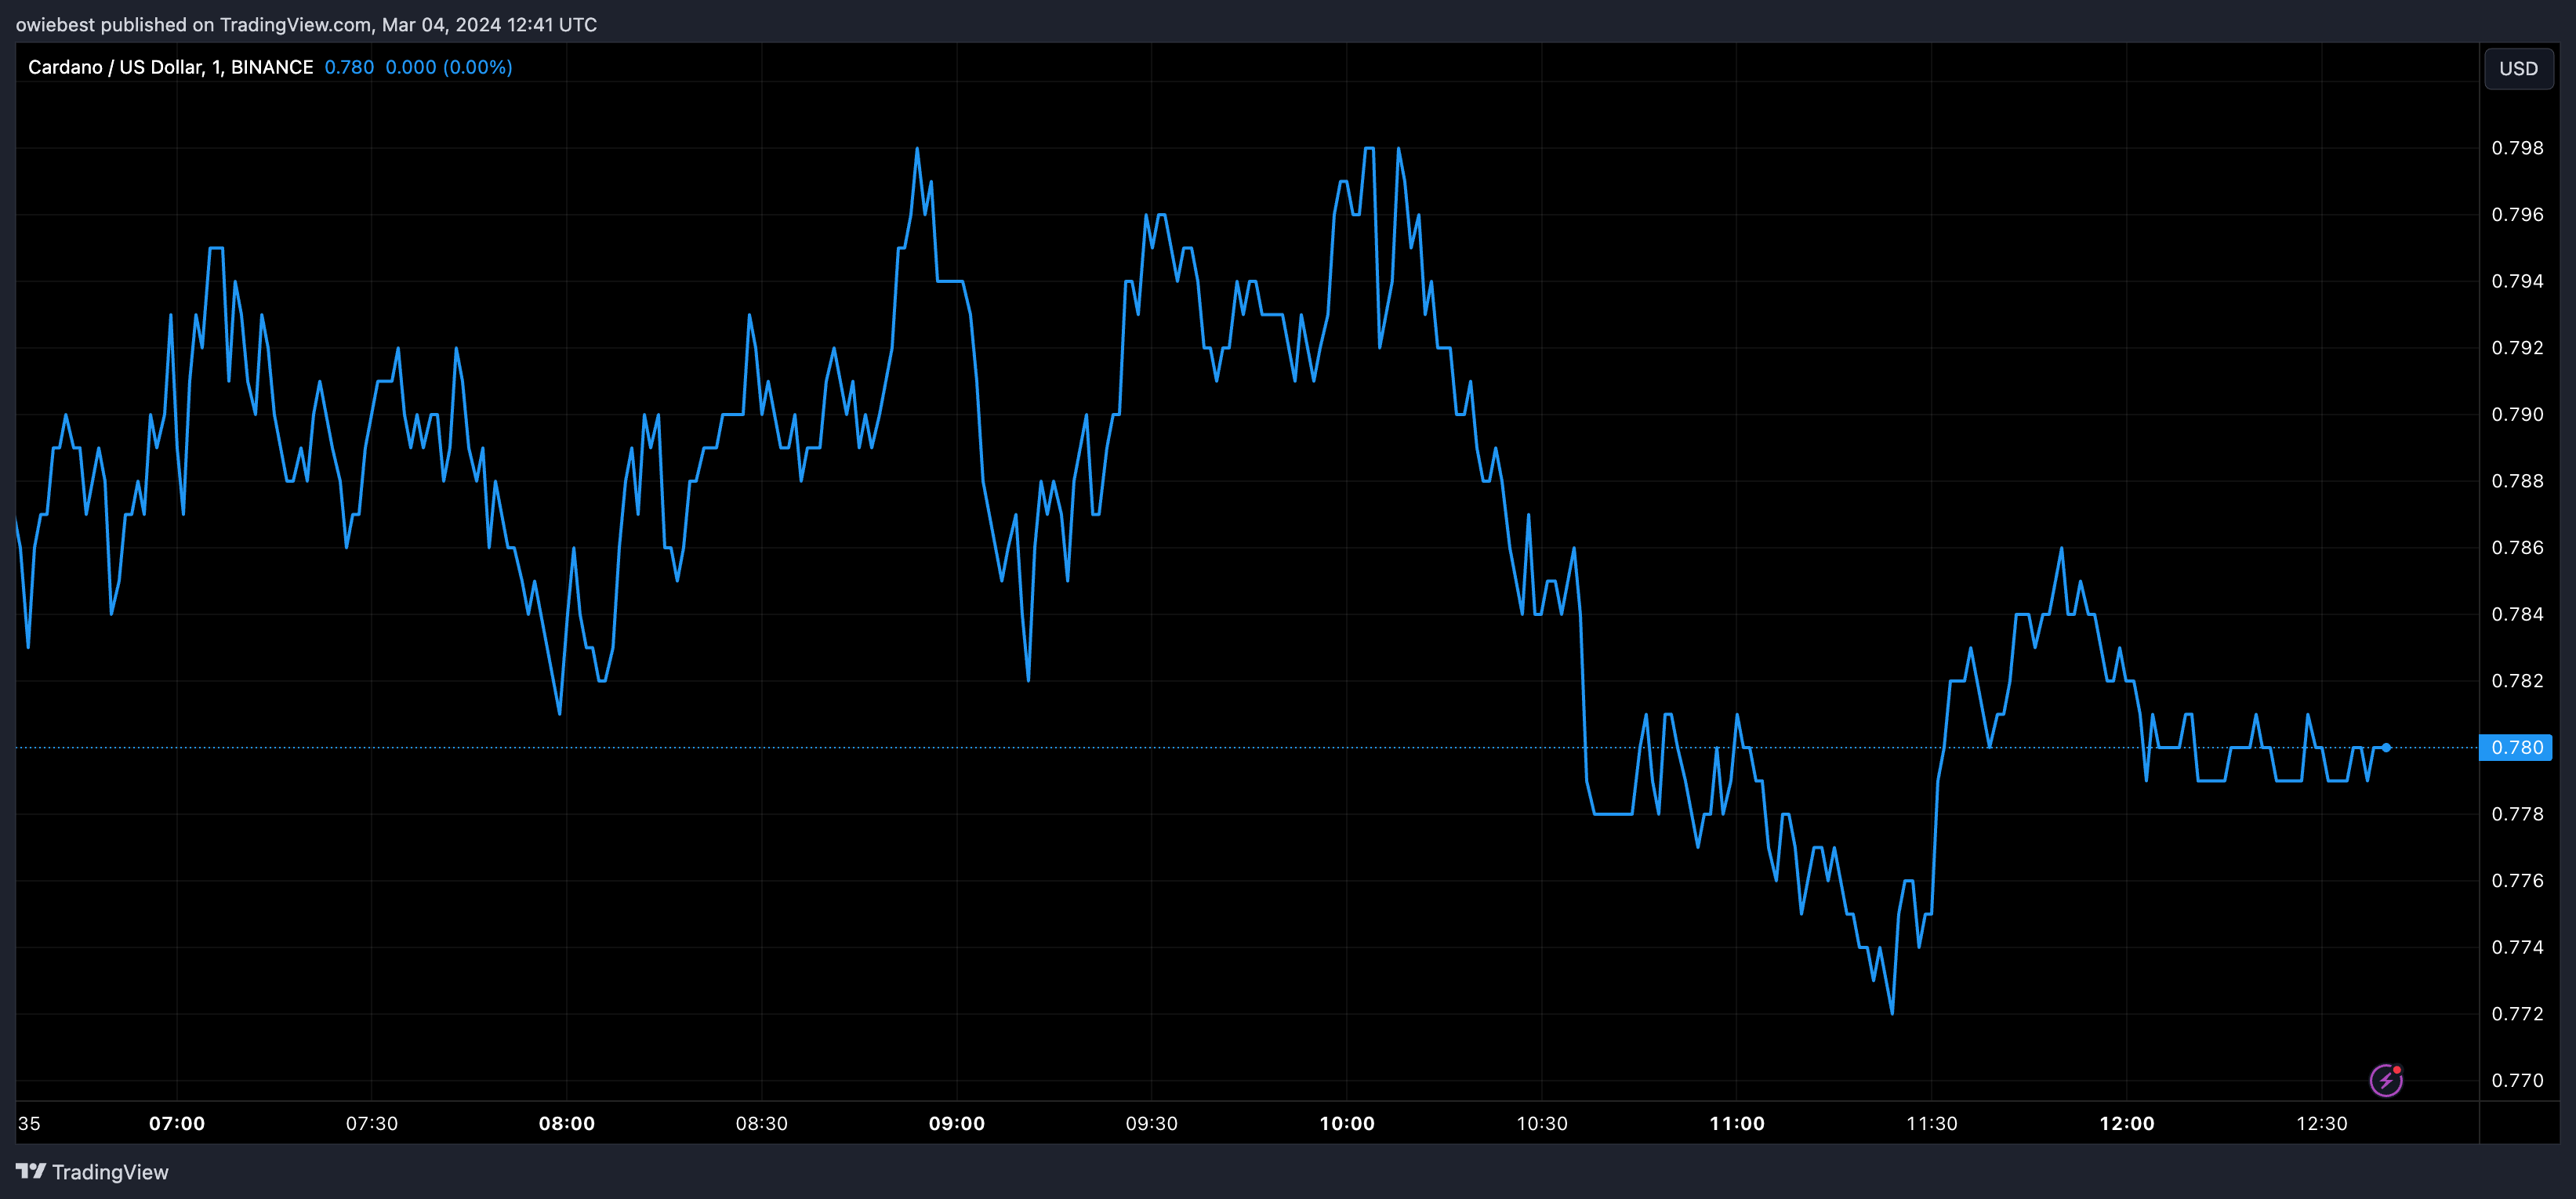Click the TradingView logo at bottom left

[92, 1172]
